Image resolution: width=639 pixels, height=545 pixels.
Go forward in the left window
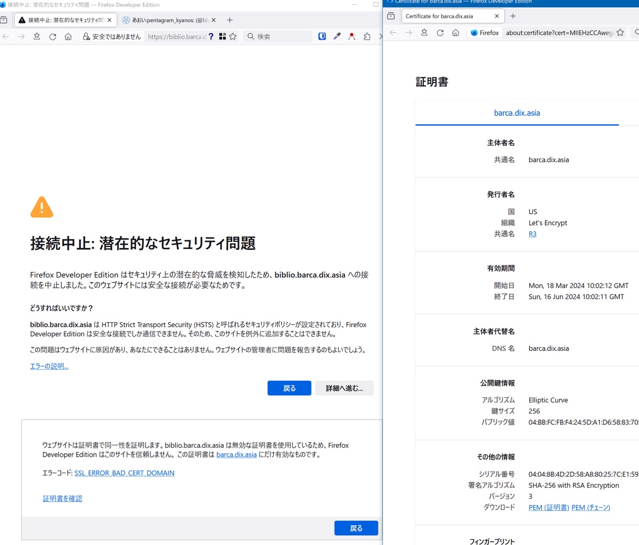tap(21, 37)
